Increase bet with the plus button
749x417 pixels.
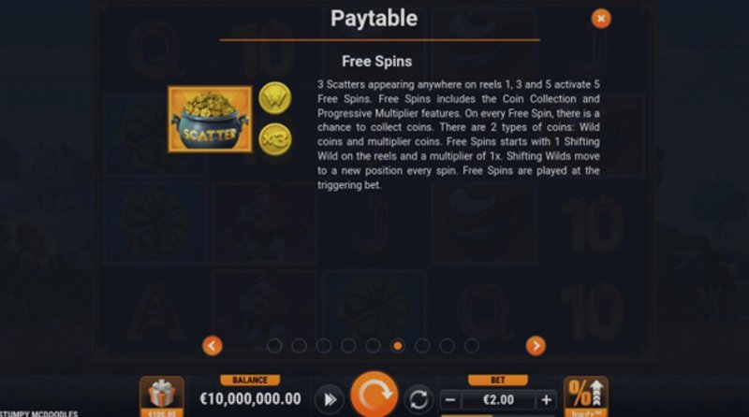546,400
